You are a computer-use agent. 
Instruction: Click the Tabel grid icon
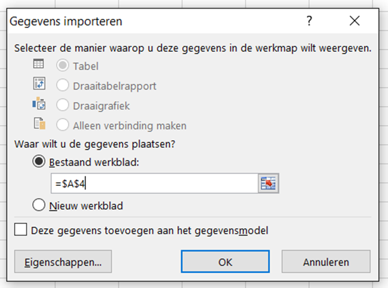pos(39,64)
